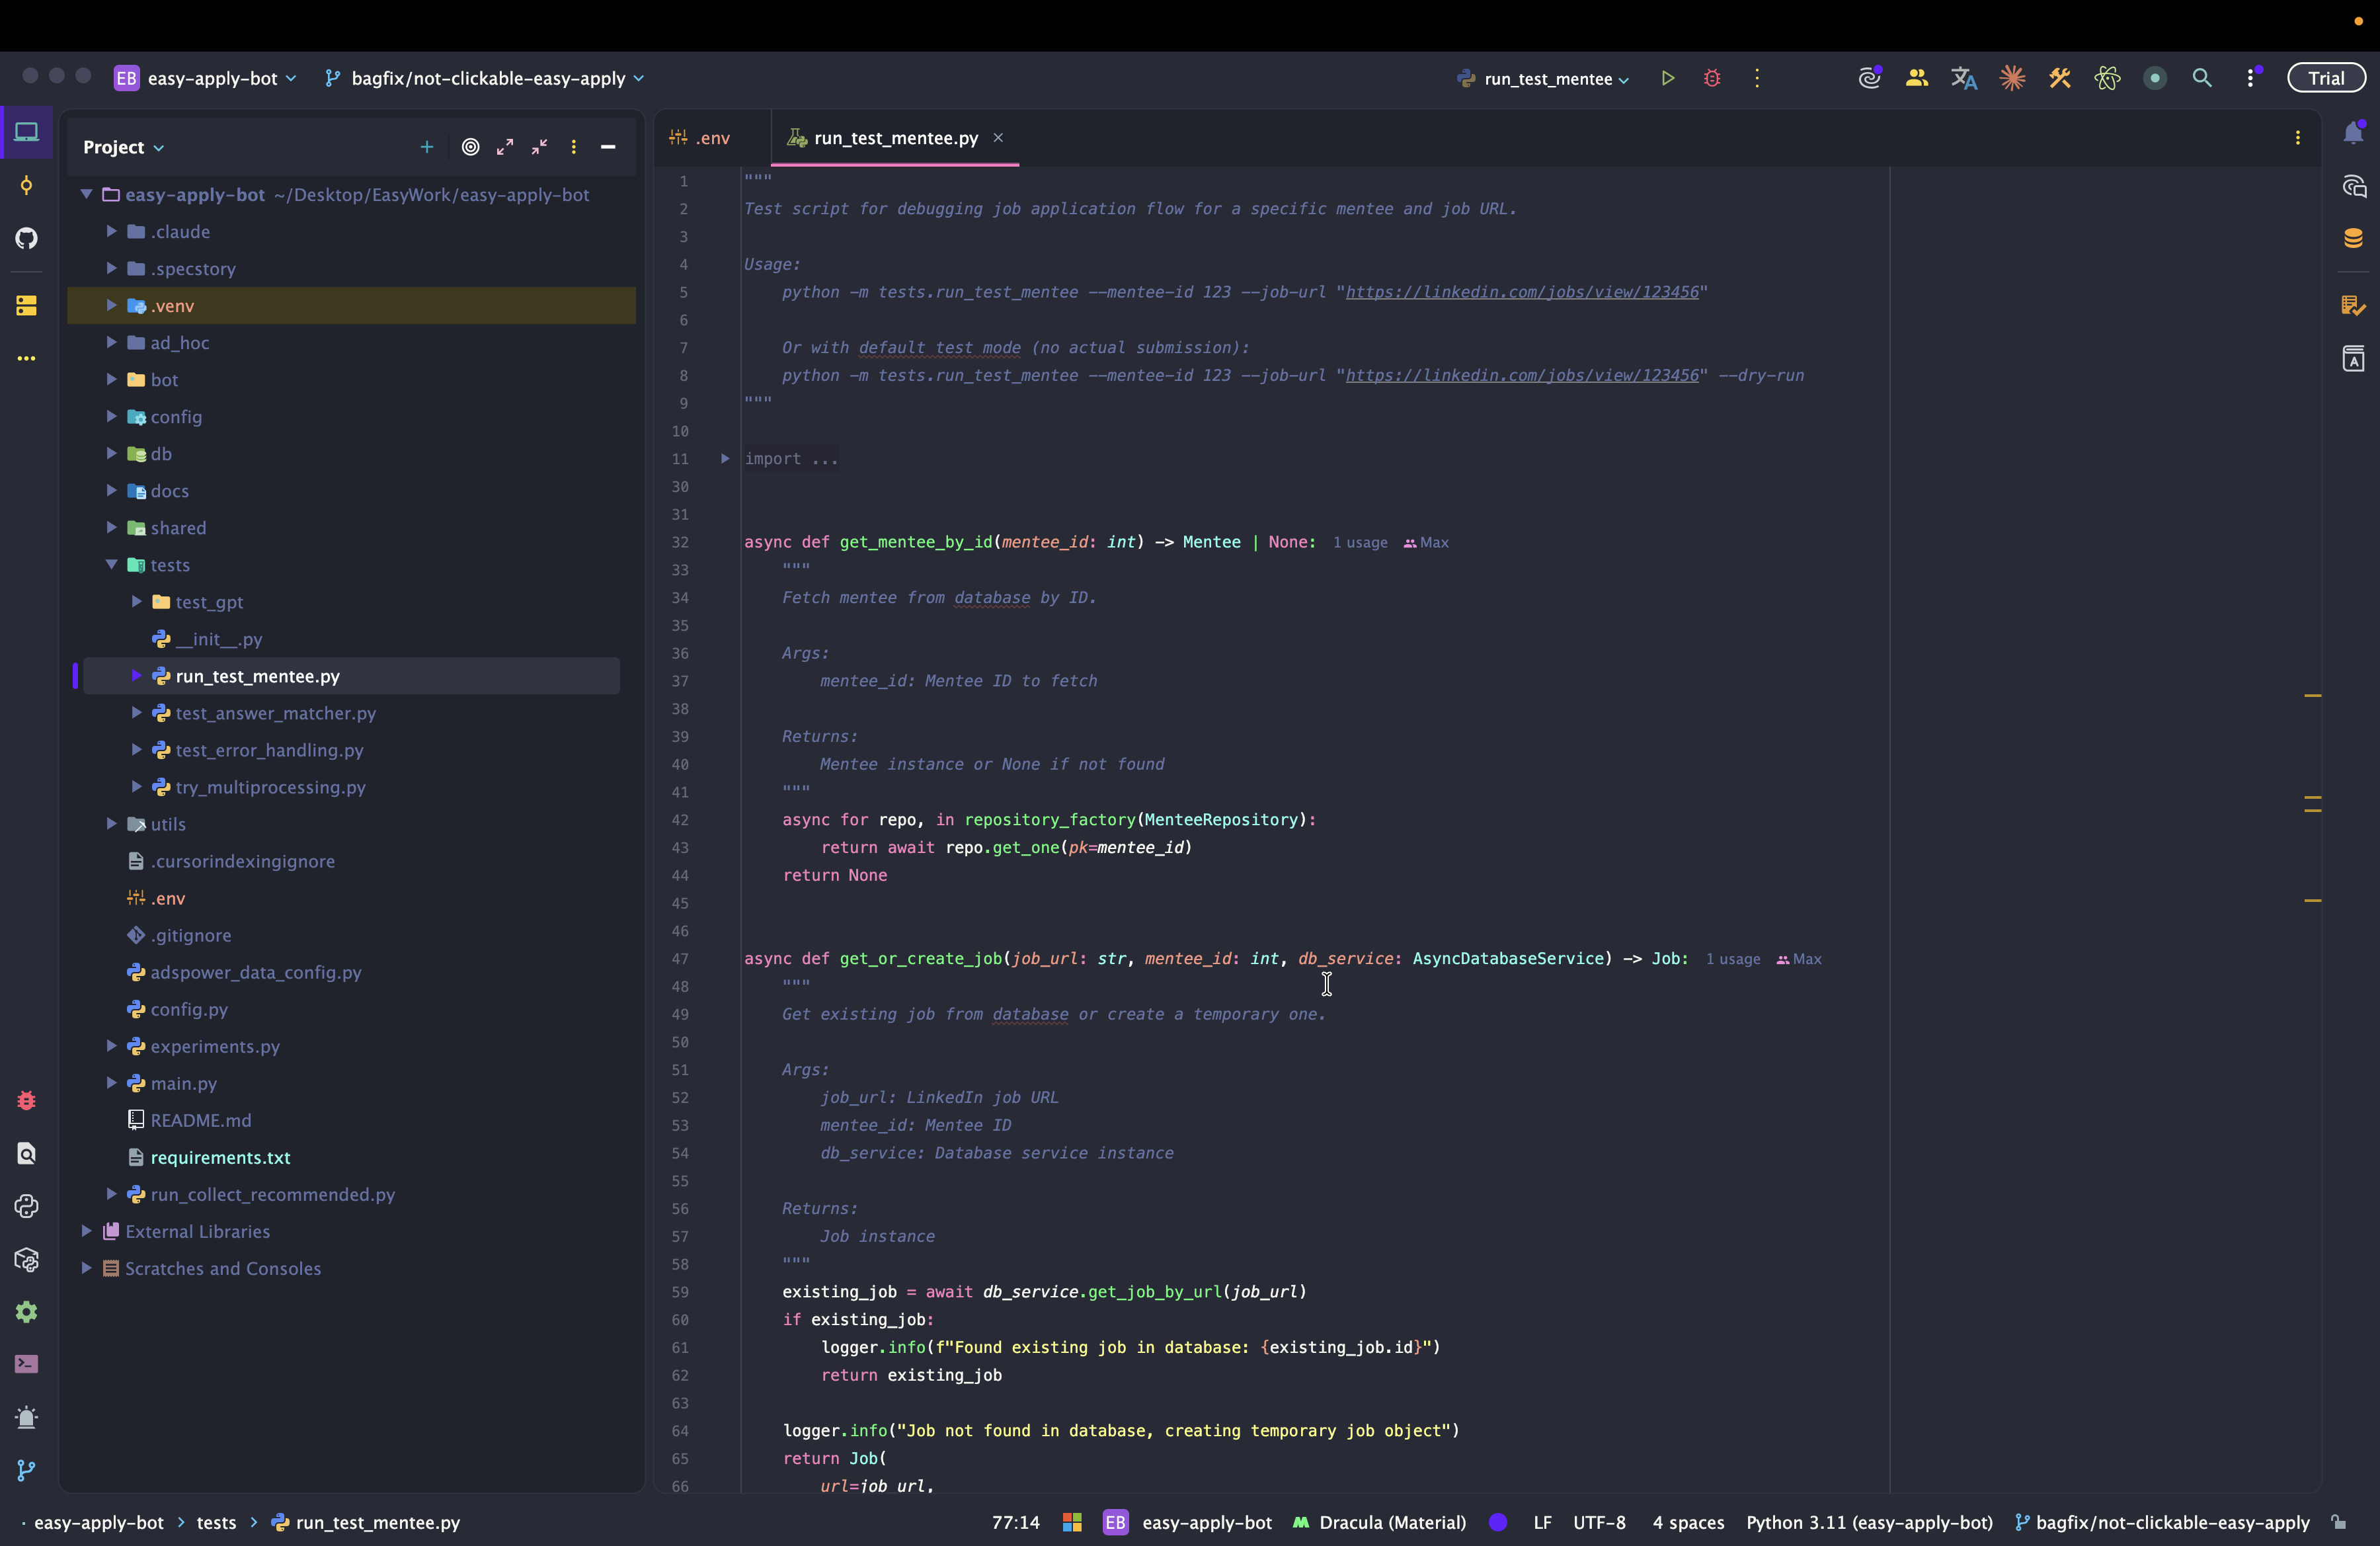Screen dimensions: 2380x1546
Task: Open git branch bagfix dropdown
Action: [x=488, y=78]
